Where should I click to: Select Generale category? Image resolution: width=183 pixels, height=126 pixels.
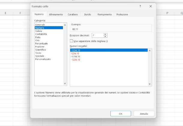coord(49,25)
